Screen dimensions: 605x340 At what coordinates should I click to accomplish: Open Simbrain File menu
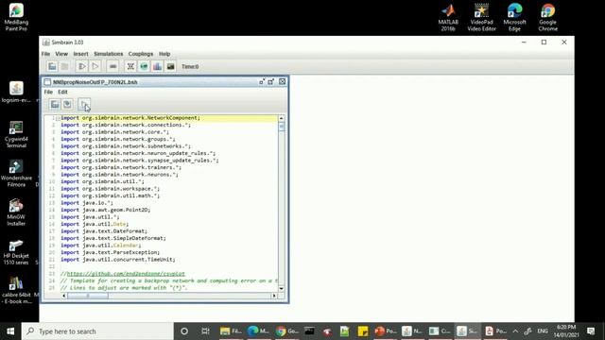point(46,54)
